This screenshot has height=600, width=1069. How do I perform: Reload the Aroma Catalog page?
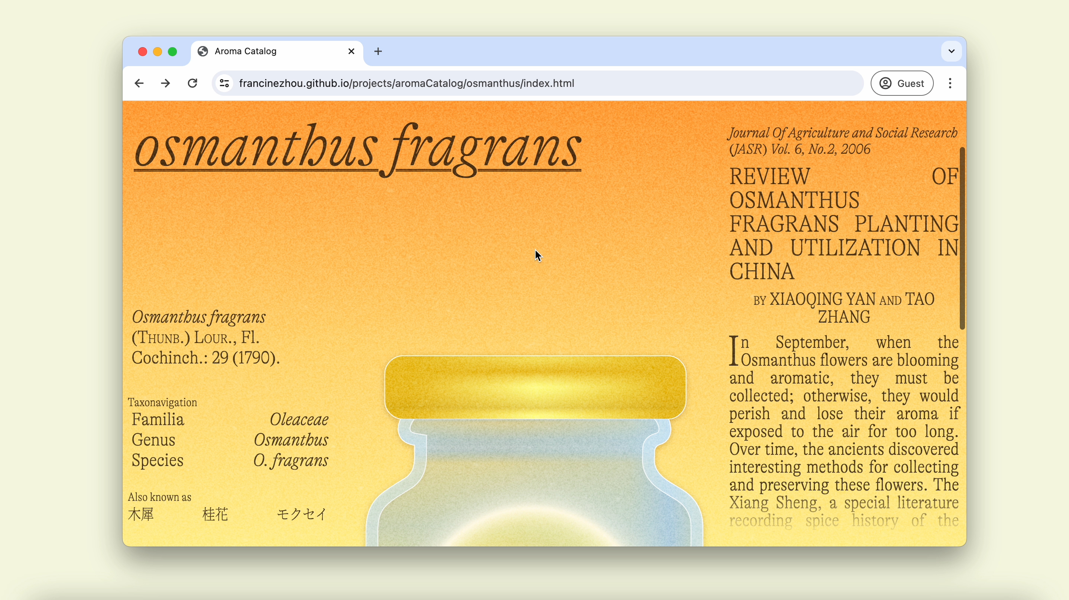(x=192, y=84)
